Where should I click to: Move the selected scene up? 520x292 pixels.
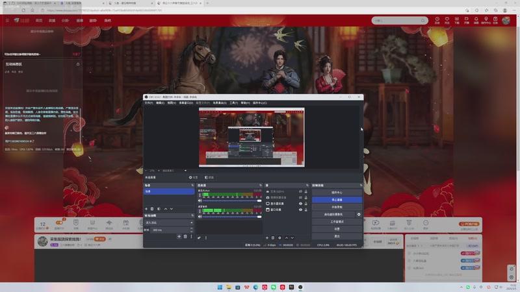(x=166, y=209)
